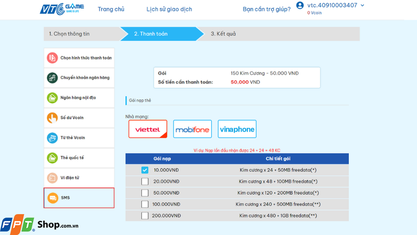Viewport: 417px width, 235px height.
Task: Click the Chọn hình thức thanh toán icon
Action: tap(52, 58)
